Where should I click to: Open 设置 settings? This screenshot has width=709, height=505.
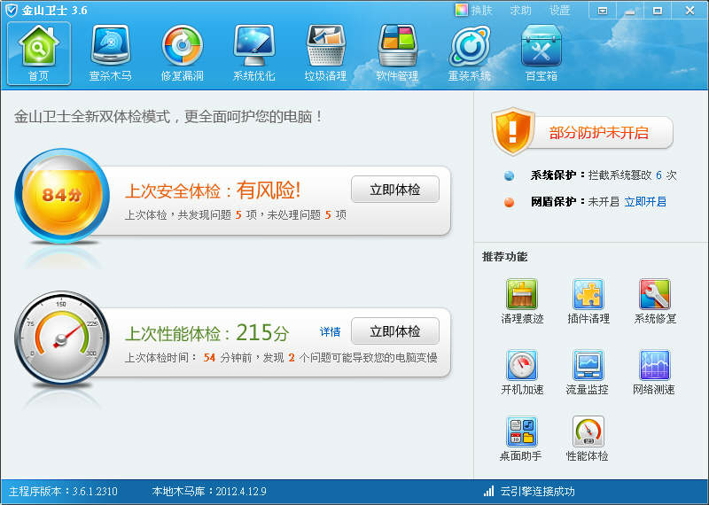[x=559, y=10]
